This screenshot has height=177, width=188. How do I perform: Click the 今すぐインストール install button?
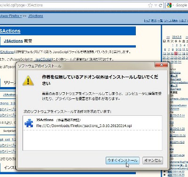tap(123, 161)
